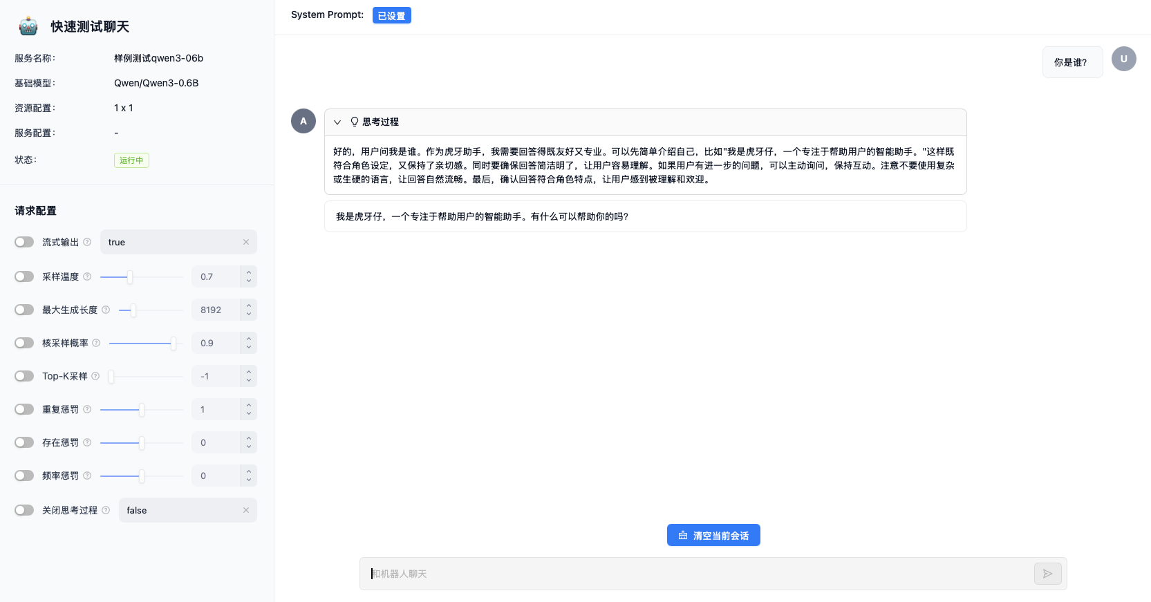
Task: Clear the 关闭思考过程 false value
Action: [x=246, y=510]
